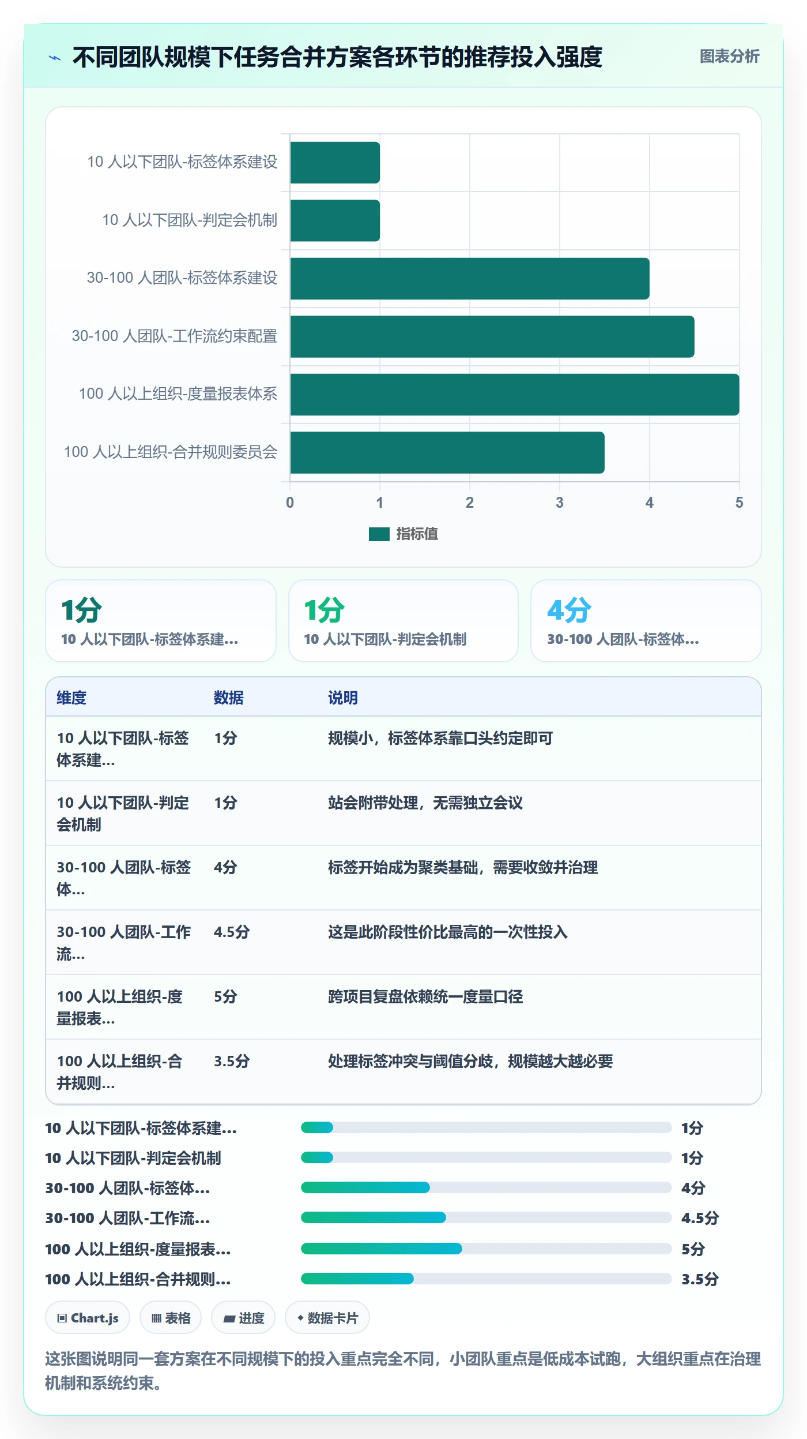The width and height of the screenshot is (807, 1439).
Task: Click the 说明 table column header
Action: tap(343, 698)
